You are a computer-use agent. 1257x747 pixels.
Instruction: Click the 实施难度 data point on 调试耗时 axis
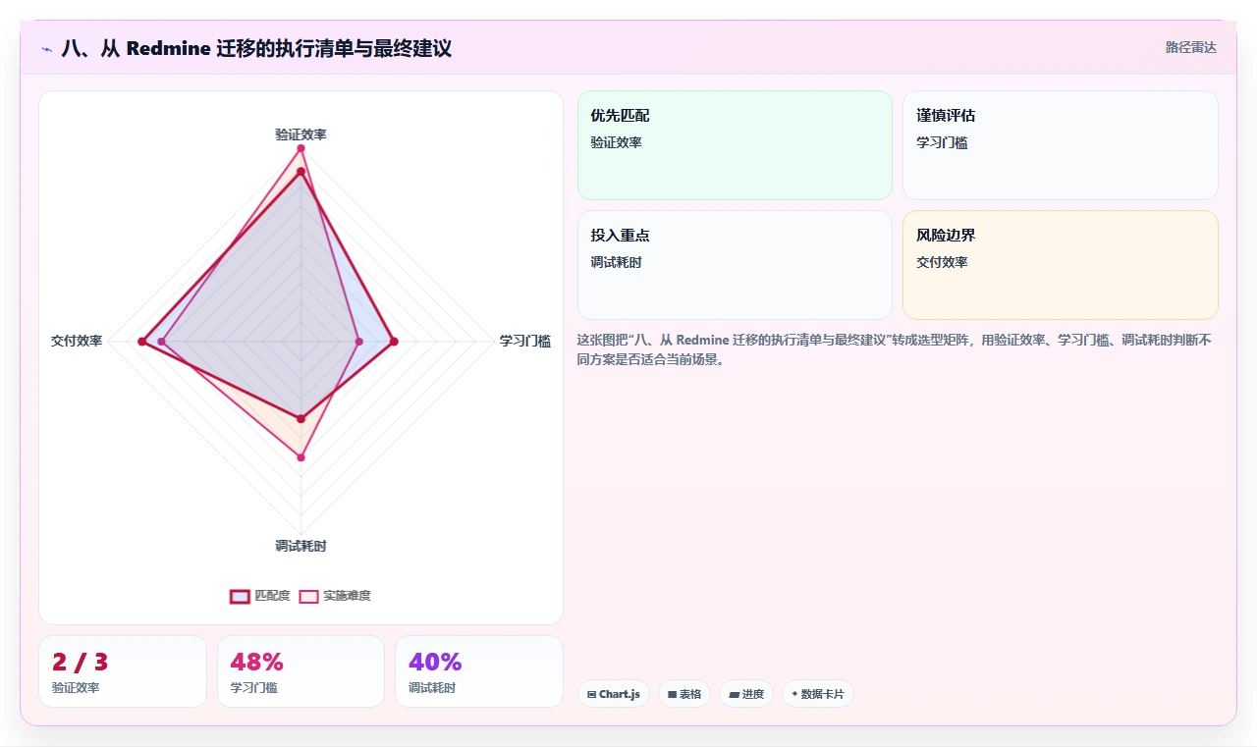click(x=301, y=457)
